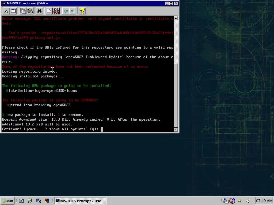
Task: Click second quick launch grid icon
Action: click(30, 201)
